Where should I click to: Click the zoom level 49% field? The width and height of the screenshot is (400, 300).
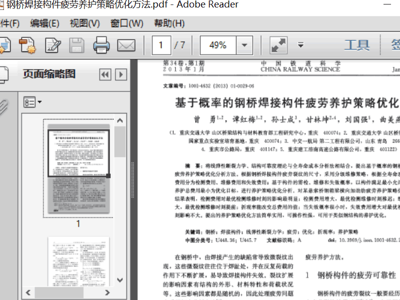tap(218, 45)
